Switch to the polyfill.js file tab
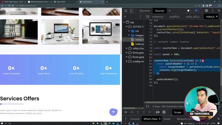Image resolution: width=222 pixels, height=125 pixels. coord(174,17)
